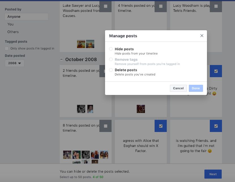Check the 4 friends posted post

click(x=161, y=6)
